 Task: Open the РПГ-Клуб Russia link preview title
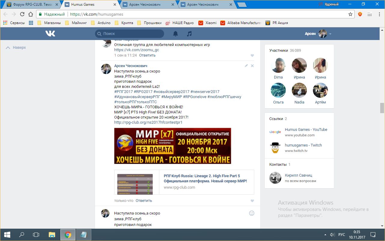[205, 178]
